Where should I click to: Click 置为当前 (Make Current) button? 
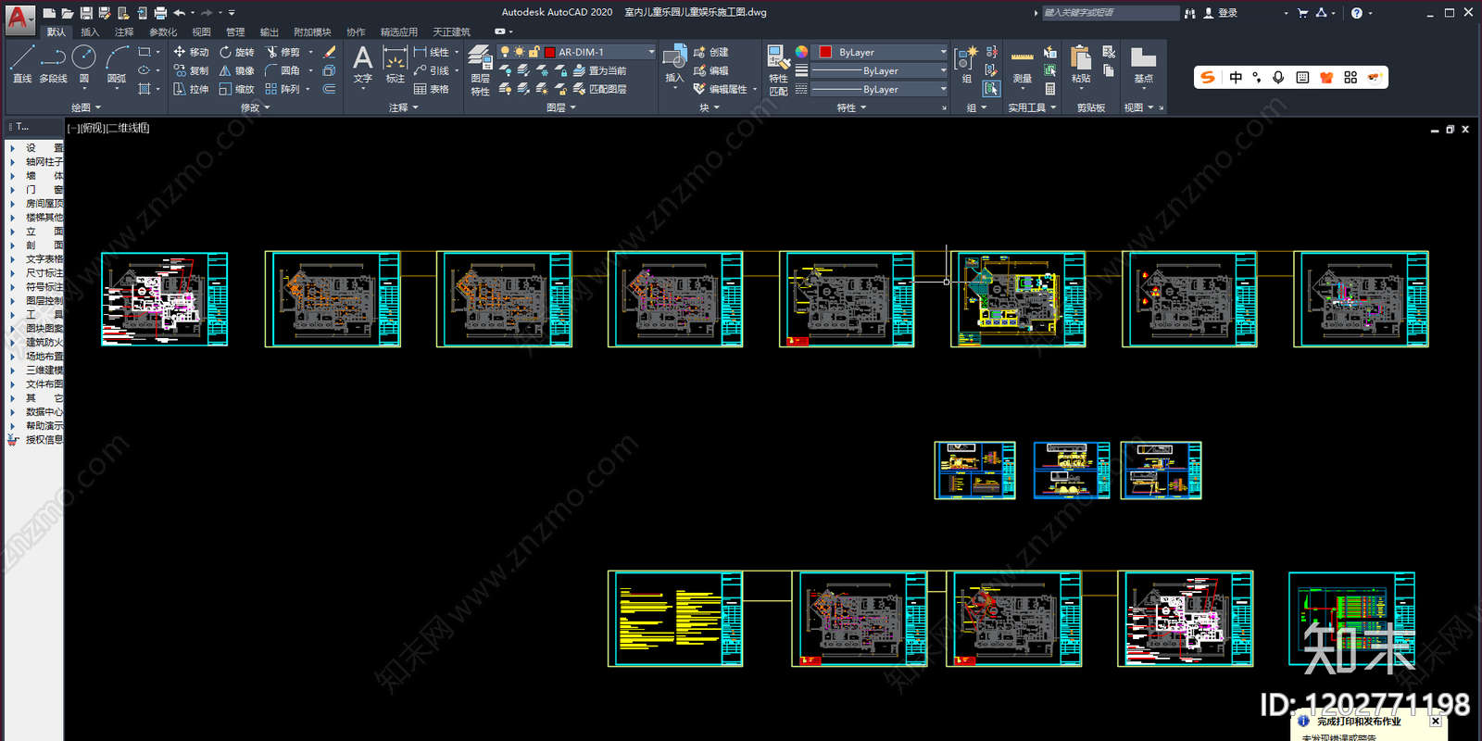pyautogui.click(x=600, y=70)
